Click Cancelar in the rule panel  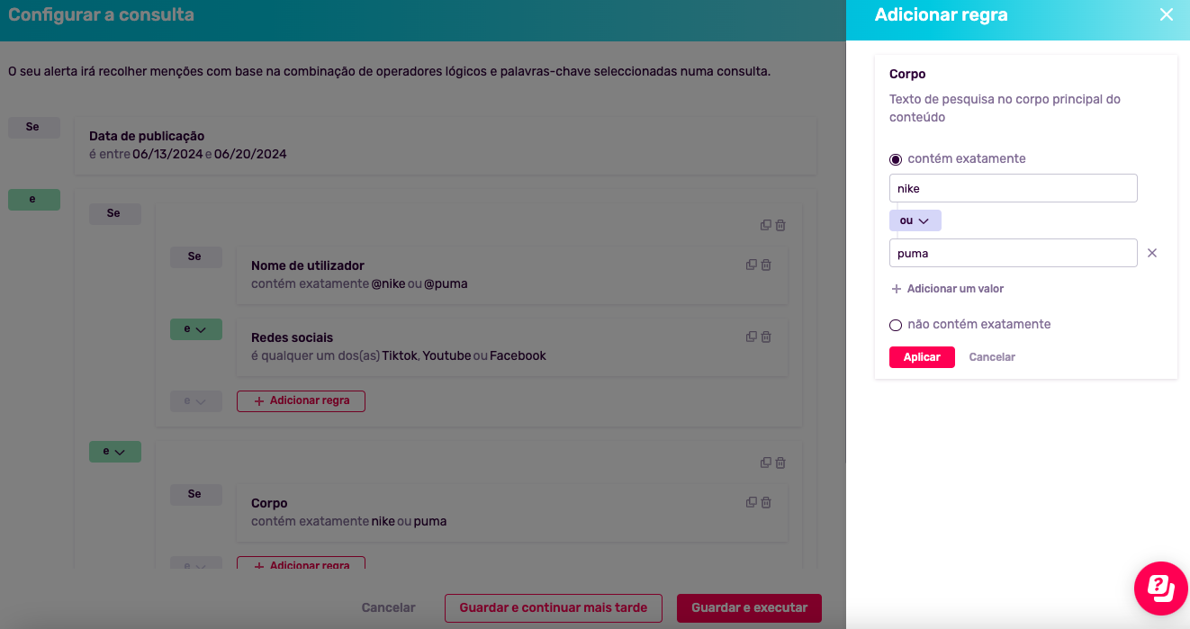pyautogui.click(x=992, y=357)
